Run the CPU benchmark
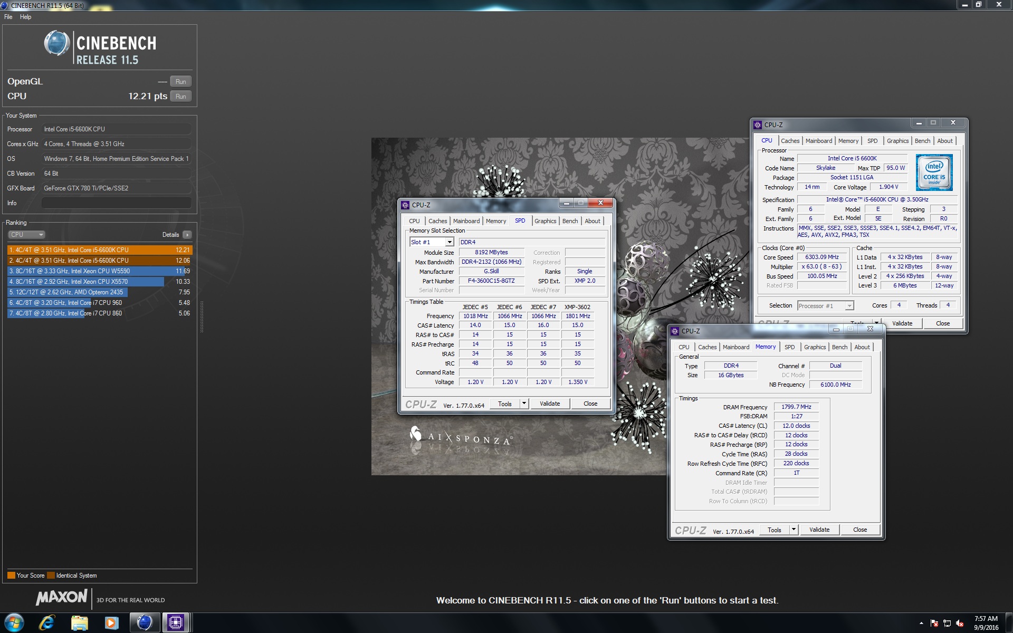 [x=180, y=97]
